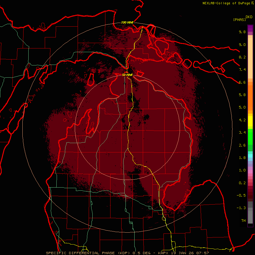255x255 pixels.
Task: Click the -0.5 scale value
Action: point(241,195)
